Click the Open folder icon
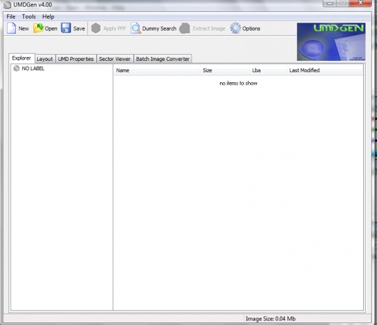 click(38, 28)
